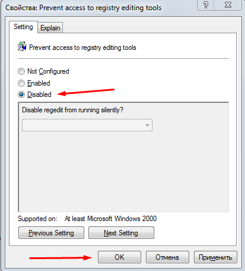Viewport: 245px width, 271px height.
Task: Switch to the Explain tab
Action: [x=50, y=28]
